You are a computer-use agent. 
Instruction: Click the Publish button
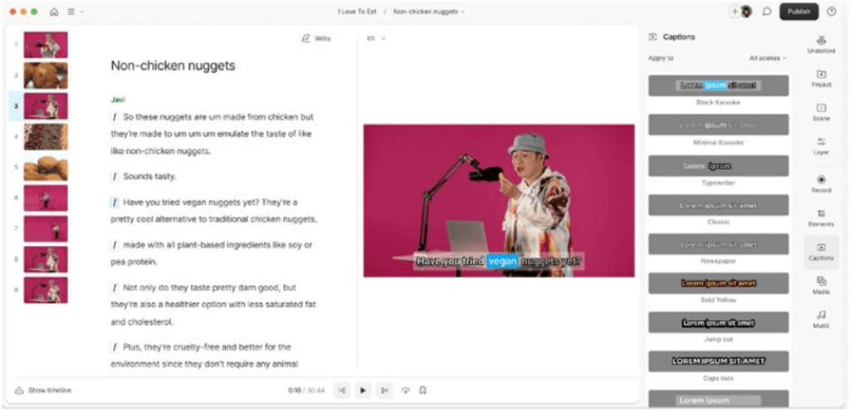799,12
